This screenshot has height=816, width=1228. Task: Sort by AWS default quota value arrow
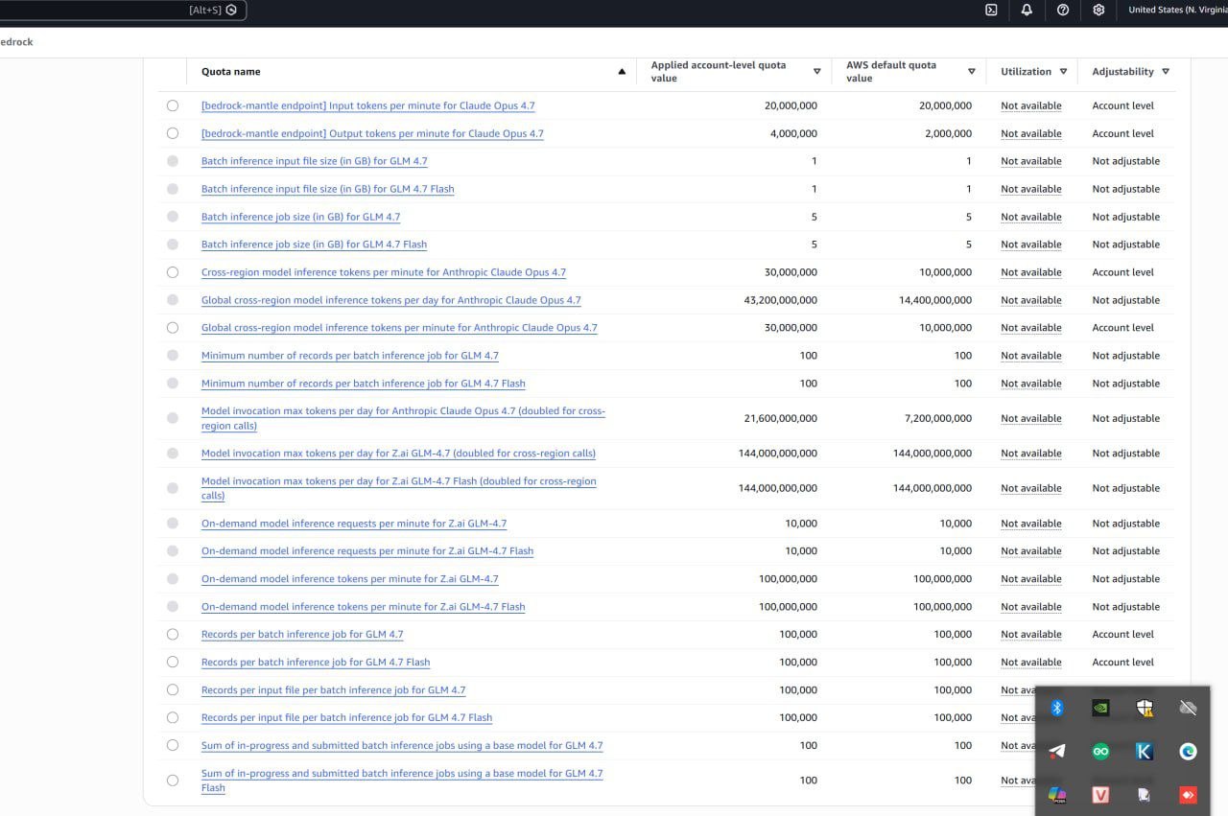point(972,72)
